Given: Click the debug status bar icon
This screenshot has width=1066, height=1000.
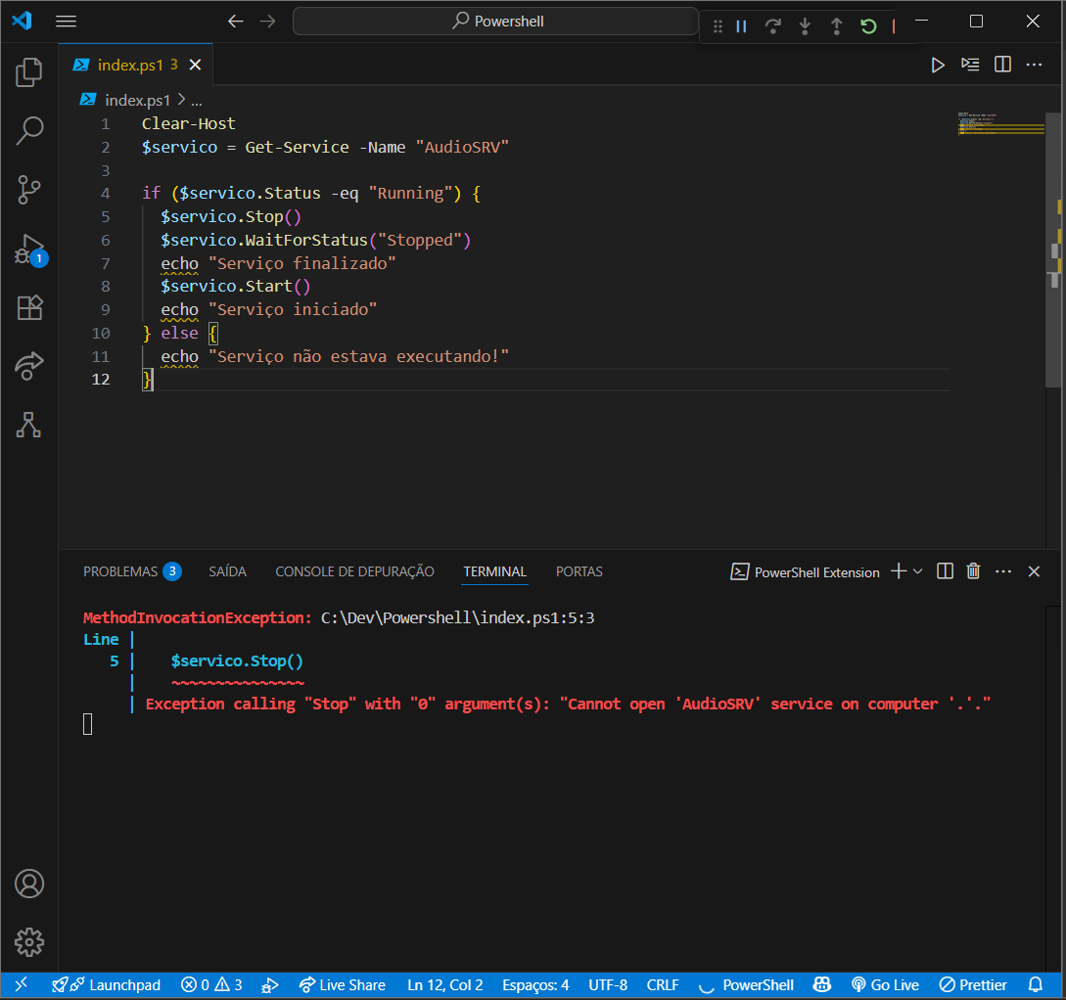Looking at the screenshot, I should (270, 985).
